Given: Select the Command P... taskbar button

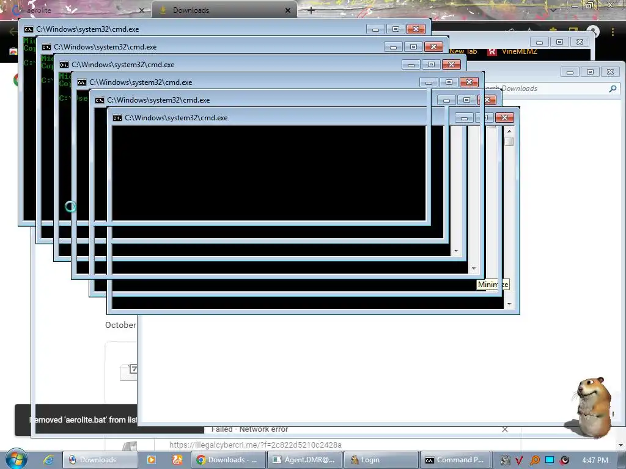Looking at the screenshot, I should pyautogui.click(x=455, y=460).
